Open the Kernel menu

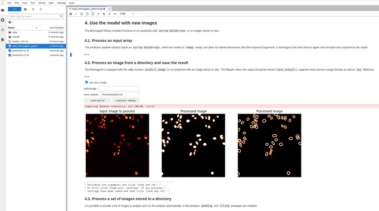(42, 3)
